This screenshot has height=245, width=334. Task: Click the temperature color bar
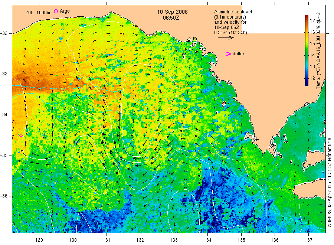coord(307,50)
